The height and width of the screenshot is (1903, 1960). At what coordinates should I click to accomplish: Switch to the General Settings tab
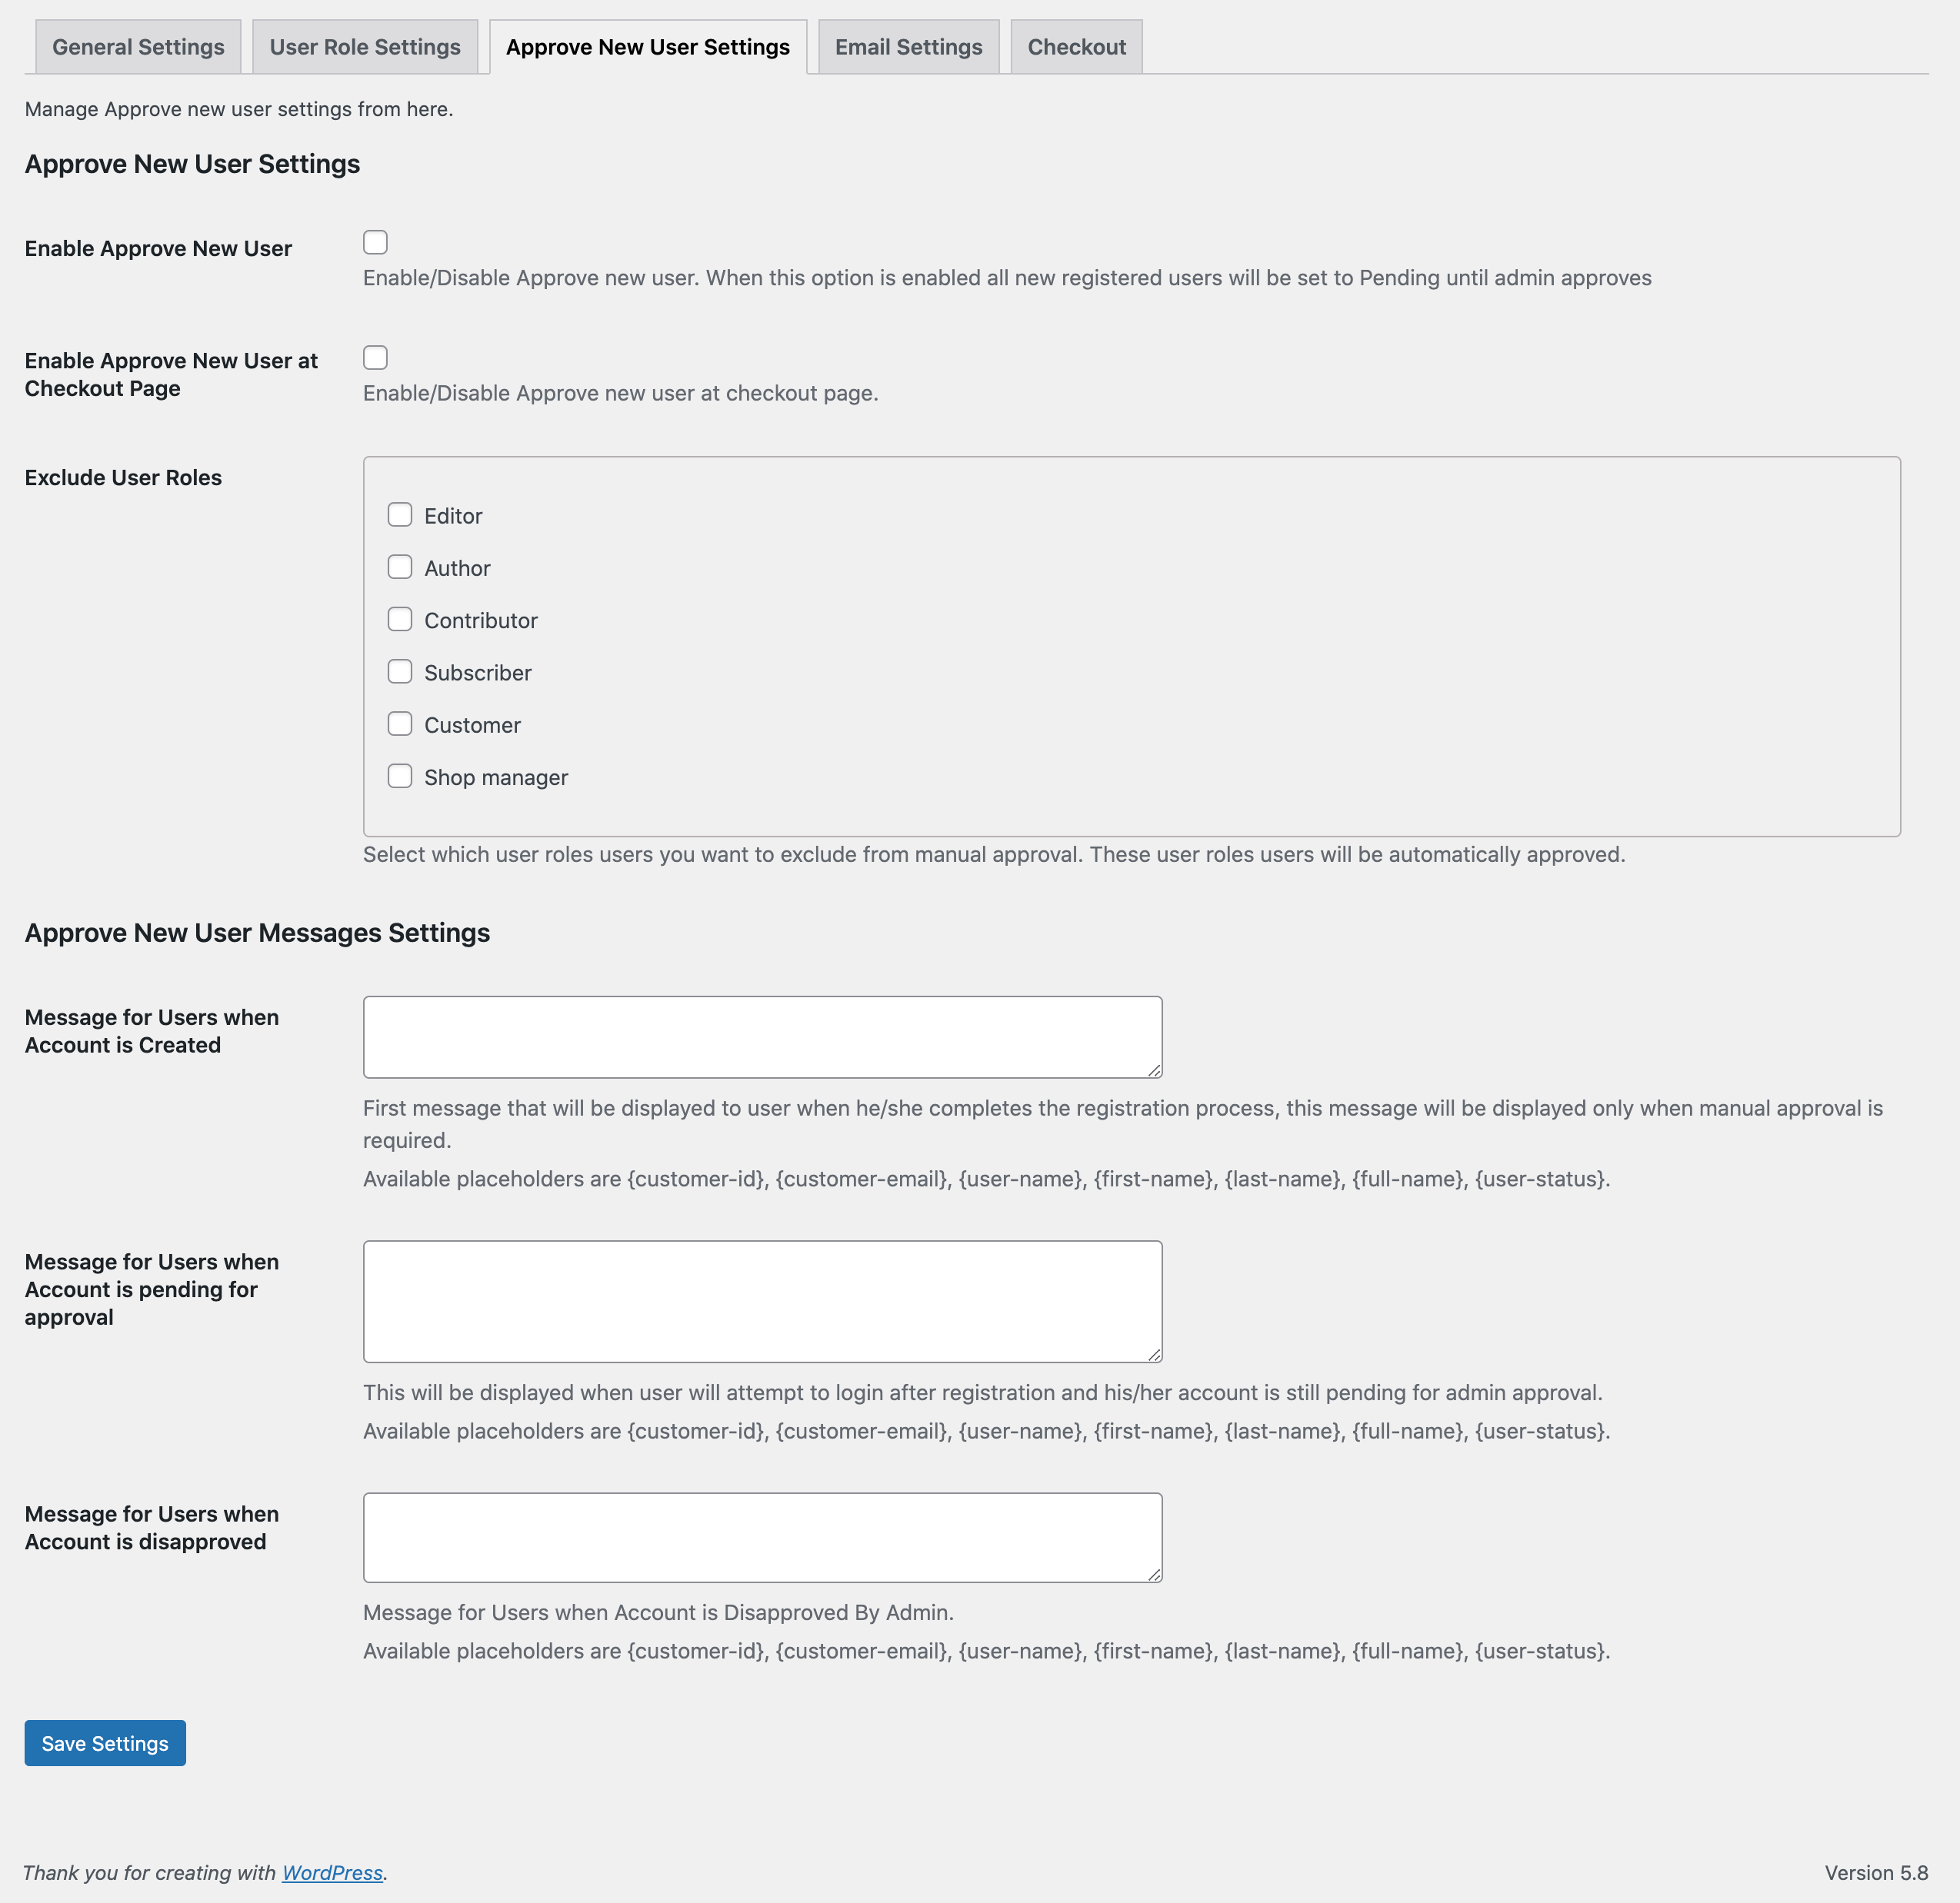137,46
